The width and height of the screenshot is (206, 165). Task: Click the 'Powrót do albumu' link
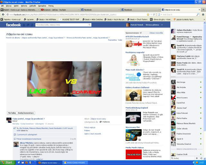pyautogui.click(x=13, y=38)
